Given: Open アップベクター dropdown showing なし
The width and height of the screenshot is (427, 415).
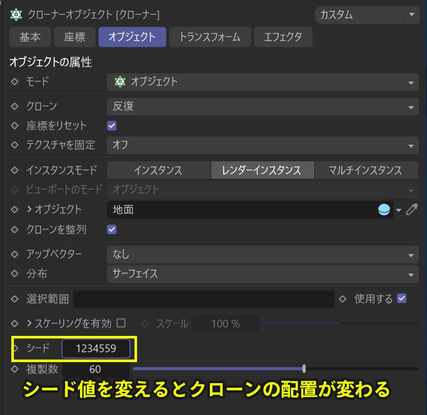Looking at the screenshot, I should coord(263,255).
